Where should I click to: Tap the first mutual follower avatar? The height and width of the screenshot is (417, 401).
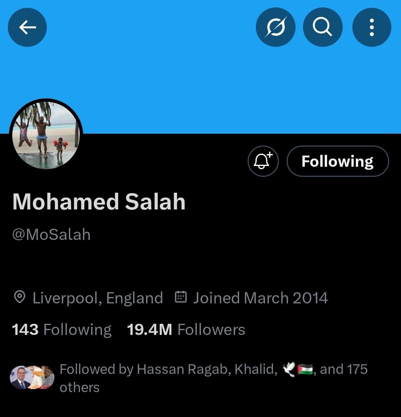[x=20, y=377]
